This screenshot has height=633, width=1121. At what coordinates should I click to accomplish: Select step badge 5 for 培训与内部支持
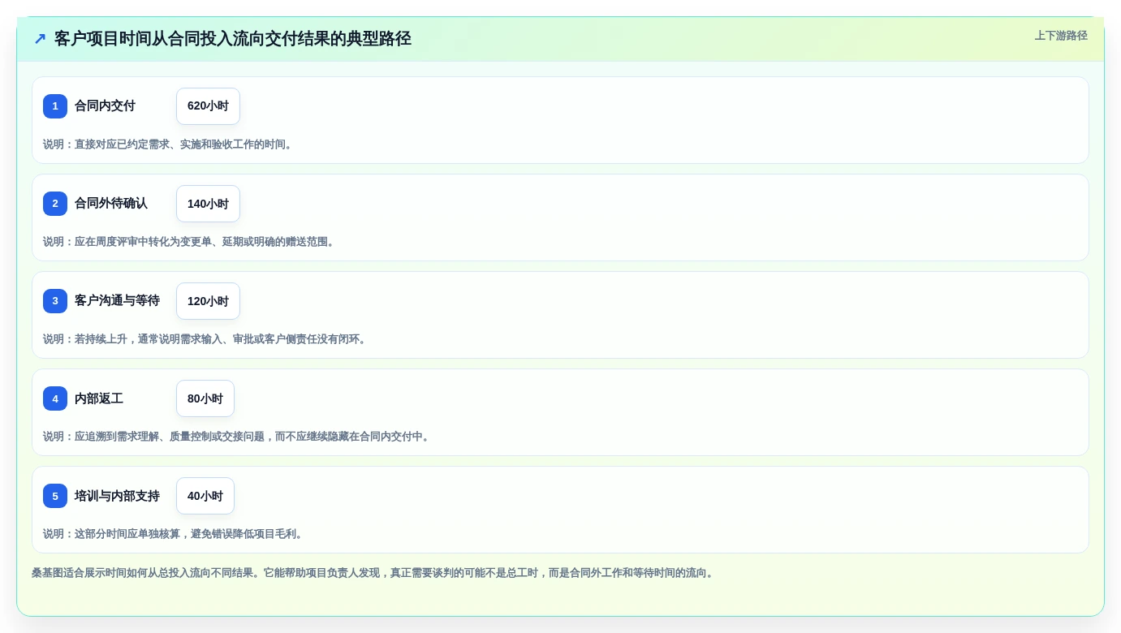pyautogui.click(x=55, y=496)
